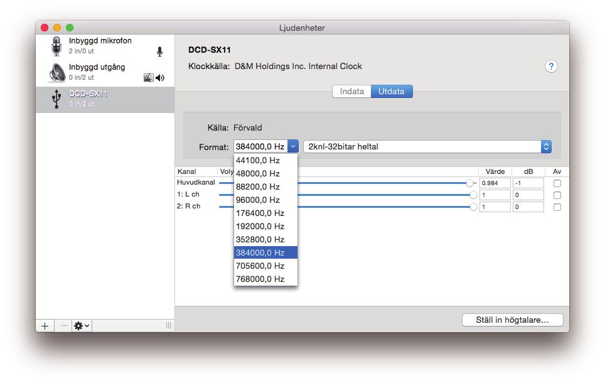Click the Ställ in högtalare… button
This screenshot has height=383, width=605.
pos(512,320)
